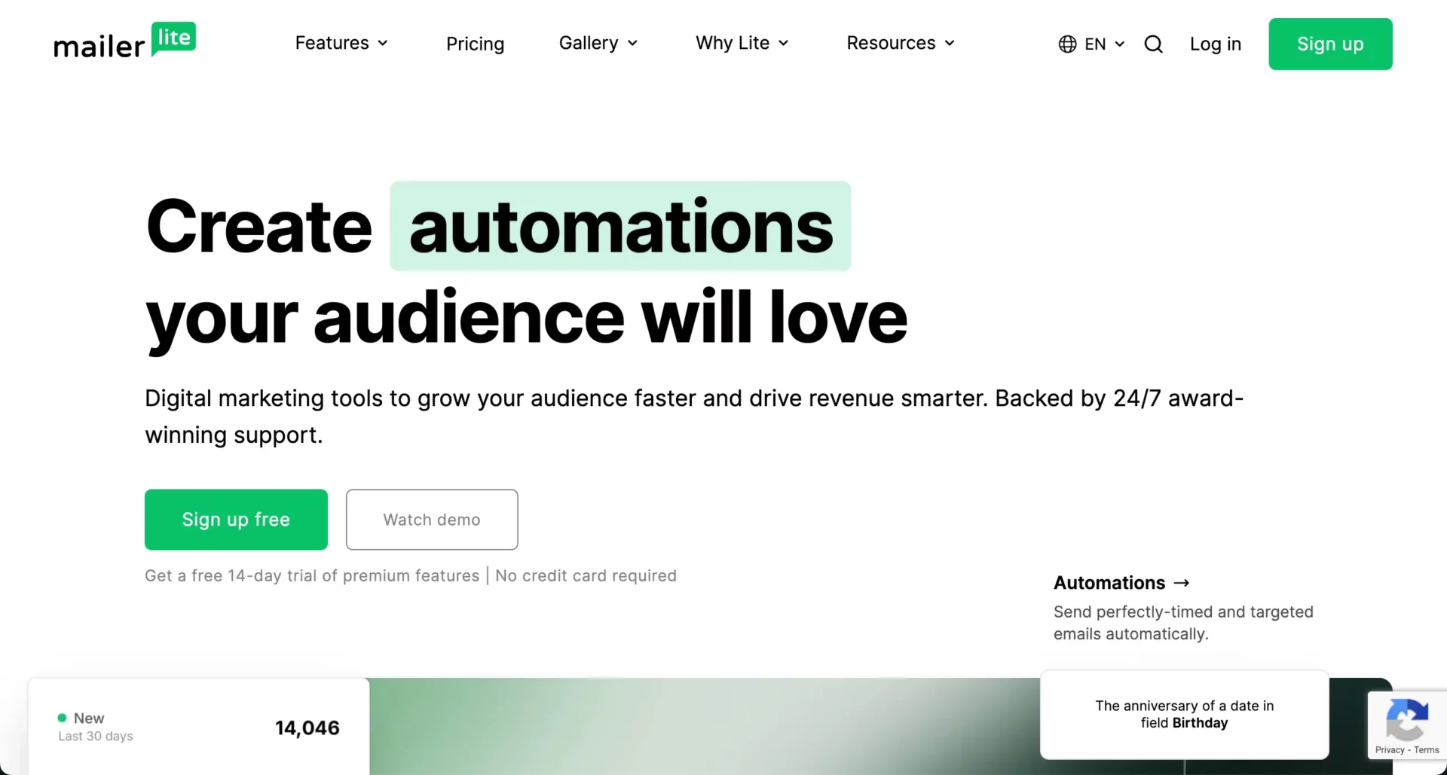This screenshot has width=1447, height=775.
Task: Click the MailerLite logo
Action: click(124, 42)
